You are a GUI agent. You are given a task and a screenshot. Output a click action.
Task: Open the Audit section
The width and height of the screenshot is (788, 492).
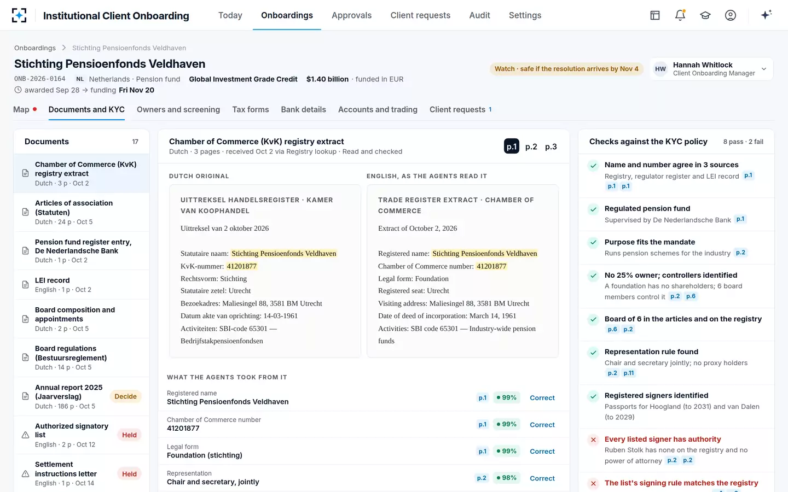[479, 15]
